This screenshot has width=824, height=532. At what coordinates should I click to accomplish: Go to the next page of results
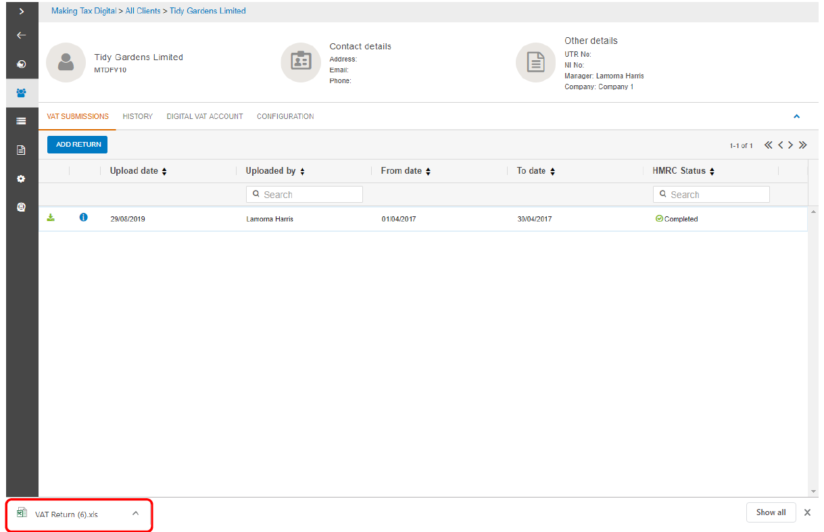[x=791, y=145]
